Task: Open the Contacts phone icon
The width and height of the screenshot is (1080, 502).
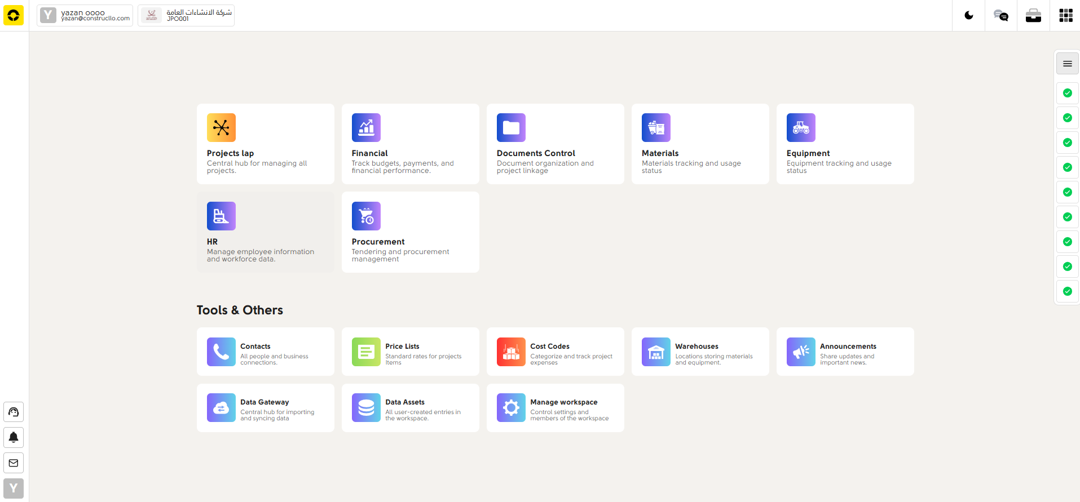Action: pos(221,352)
